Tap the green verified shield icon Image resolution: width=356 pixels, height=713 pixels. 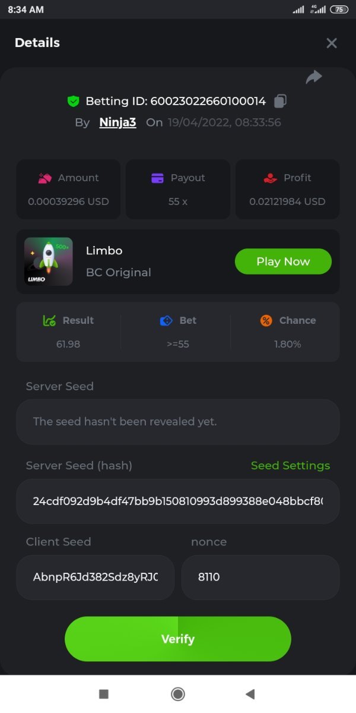coord(73,101)
